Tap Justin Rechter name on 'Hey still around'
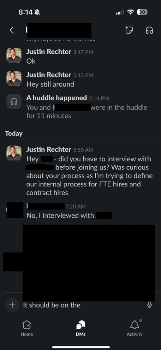The width and height of the screenshot is (161, 350). 48,75
